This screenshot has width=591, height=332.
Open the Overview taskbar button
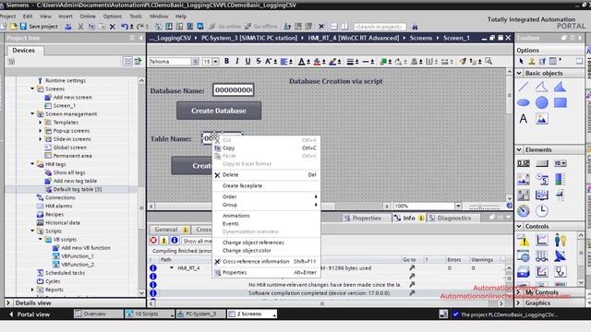[x=99, y=314]
